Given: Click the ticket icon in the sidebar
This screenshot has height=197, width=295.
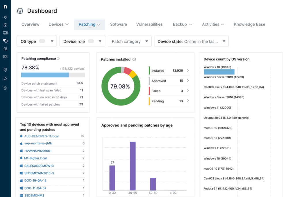Looking at the screenshot, I should click(5, 57).
